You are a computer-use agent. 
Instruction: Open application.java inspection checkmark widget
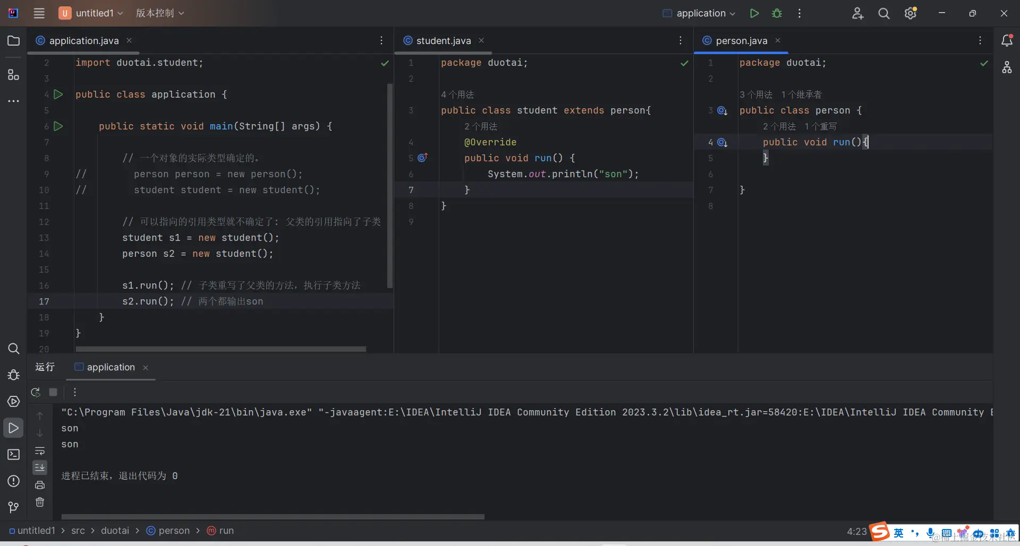tap(385, 63)
